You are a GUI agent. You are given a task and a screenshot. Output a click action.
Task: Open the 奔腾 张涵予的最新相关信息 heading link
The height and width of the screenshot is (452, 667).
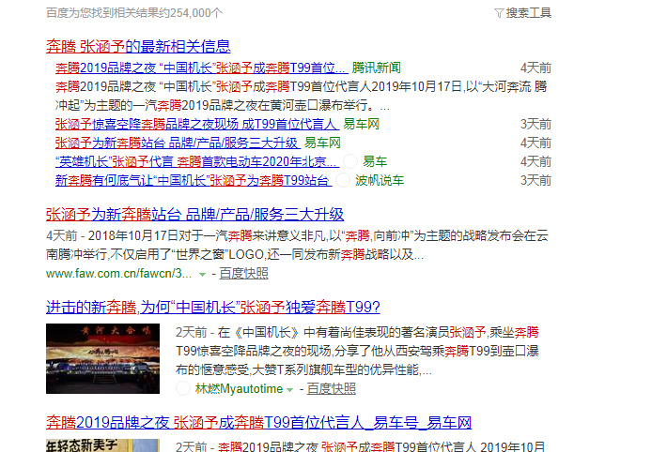pos(138,46)
